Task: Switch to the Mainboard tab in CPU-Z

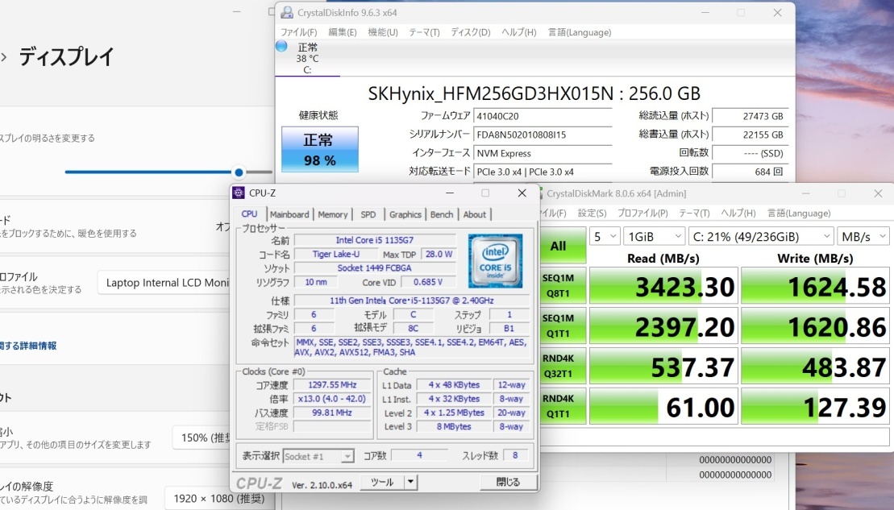Action: pyautogui.click(x=289, y=214)
